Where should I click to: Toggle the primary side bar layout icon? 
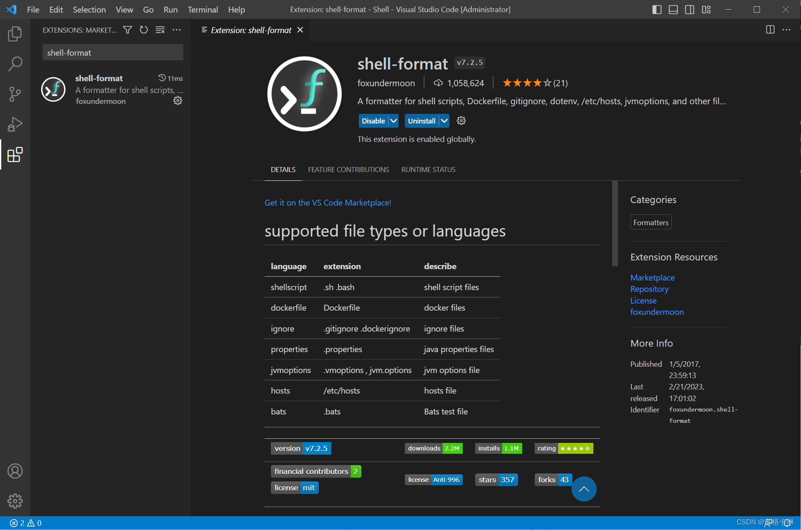pyautogui.click(x=657, y=10)
